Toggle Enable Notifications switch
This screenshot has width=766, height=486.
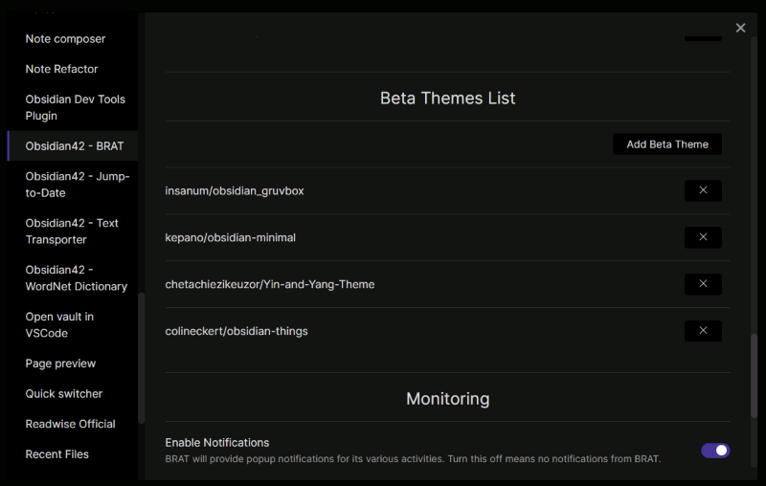[x=715, y=451]
